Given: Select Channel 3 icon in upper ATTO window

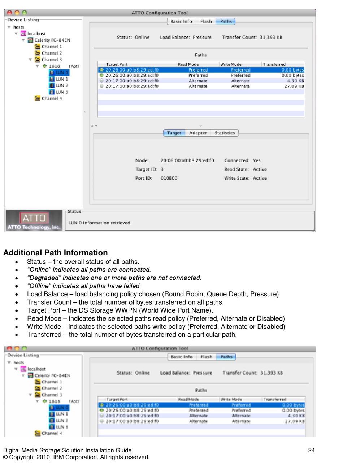Looking at the screenshot, I should point(38,60).
